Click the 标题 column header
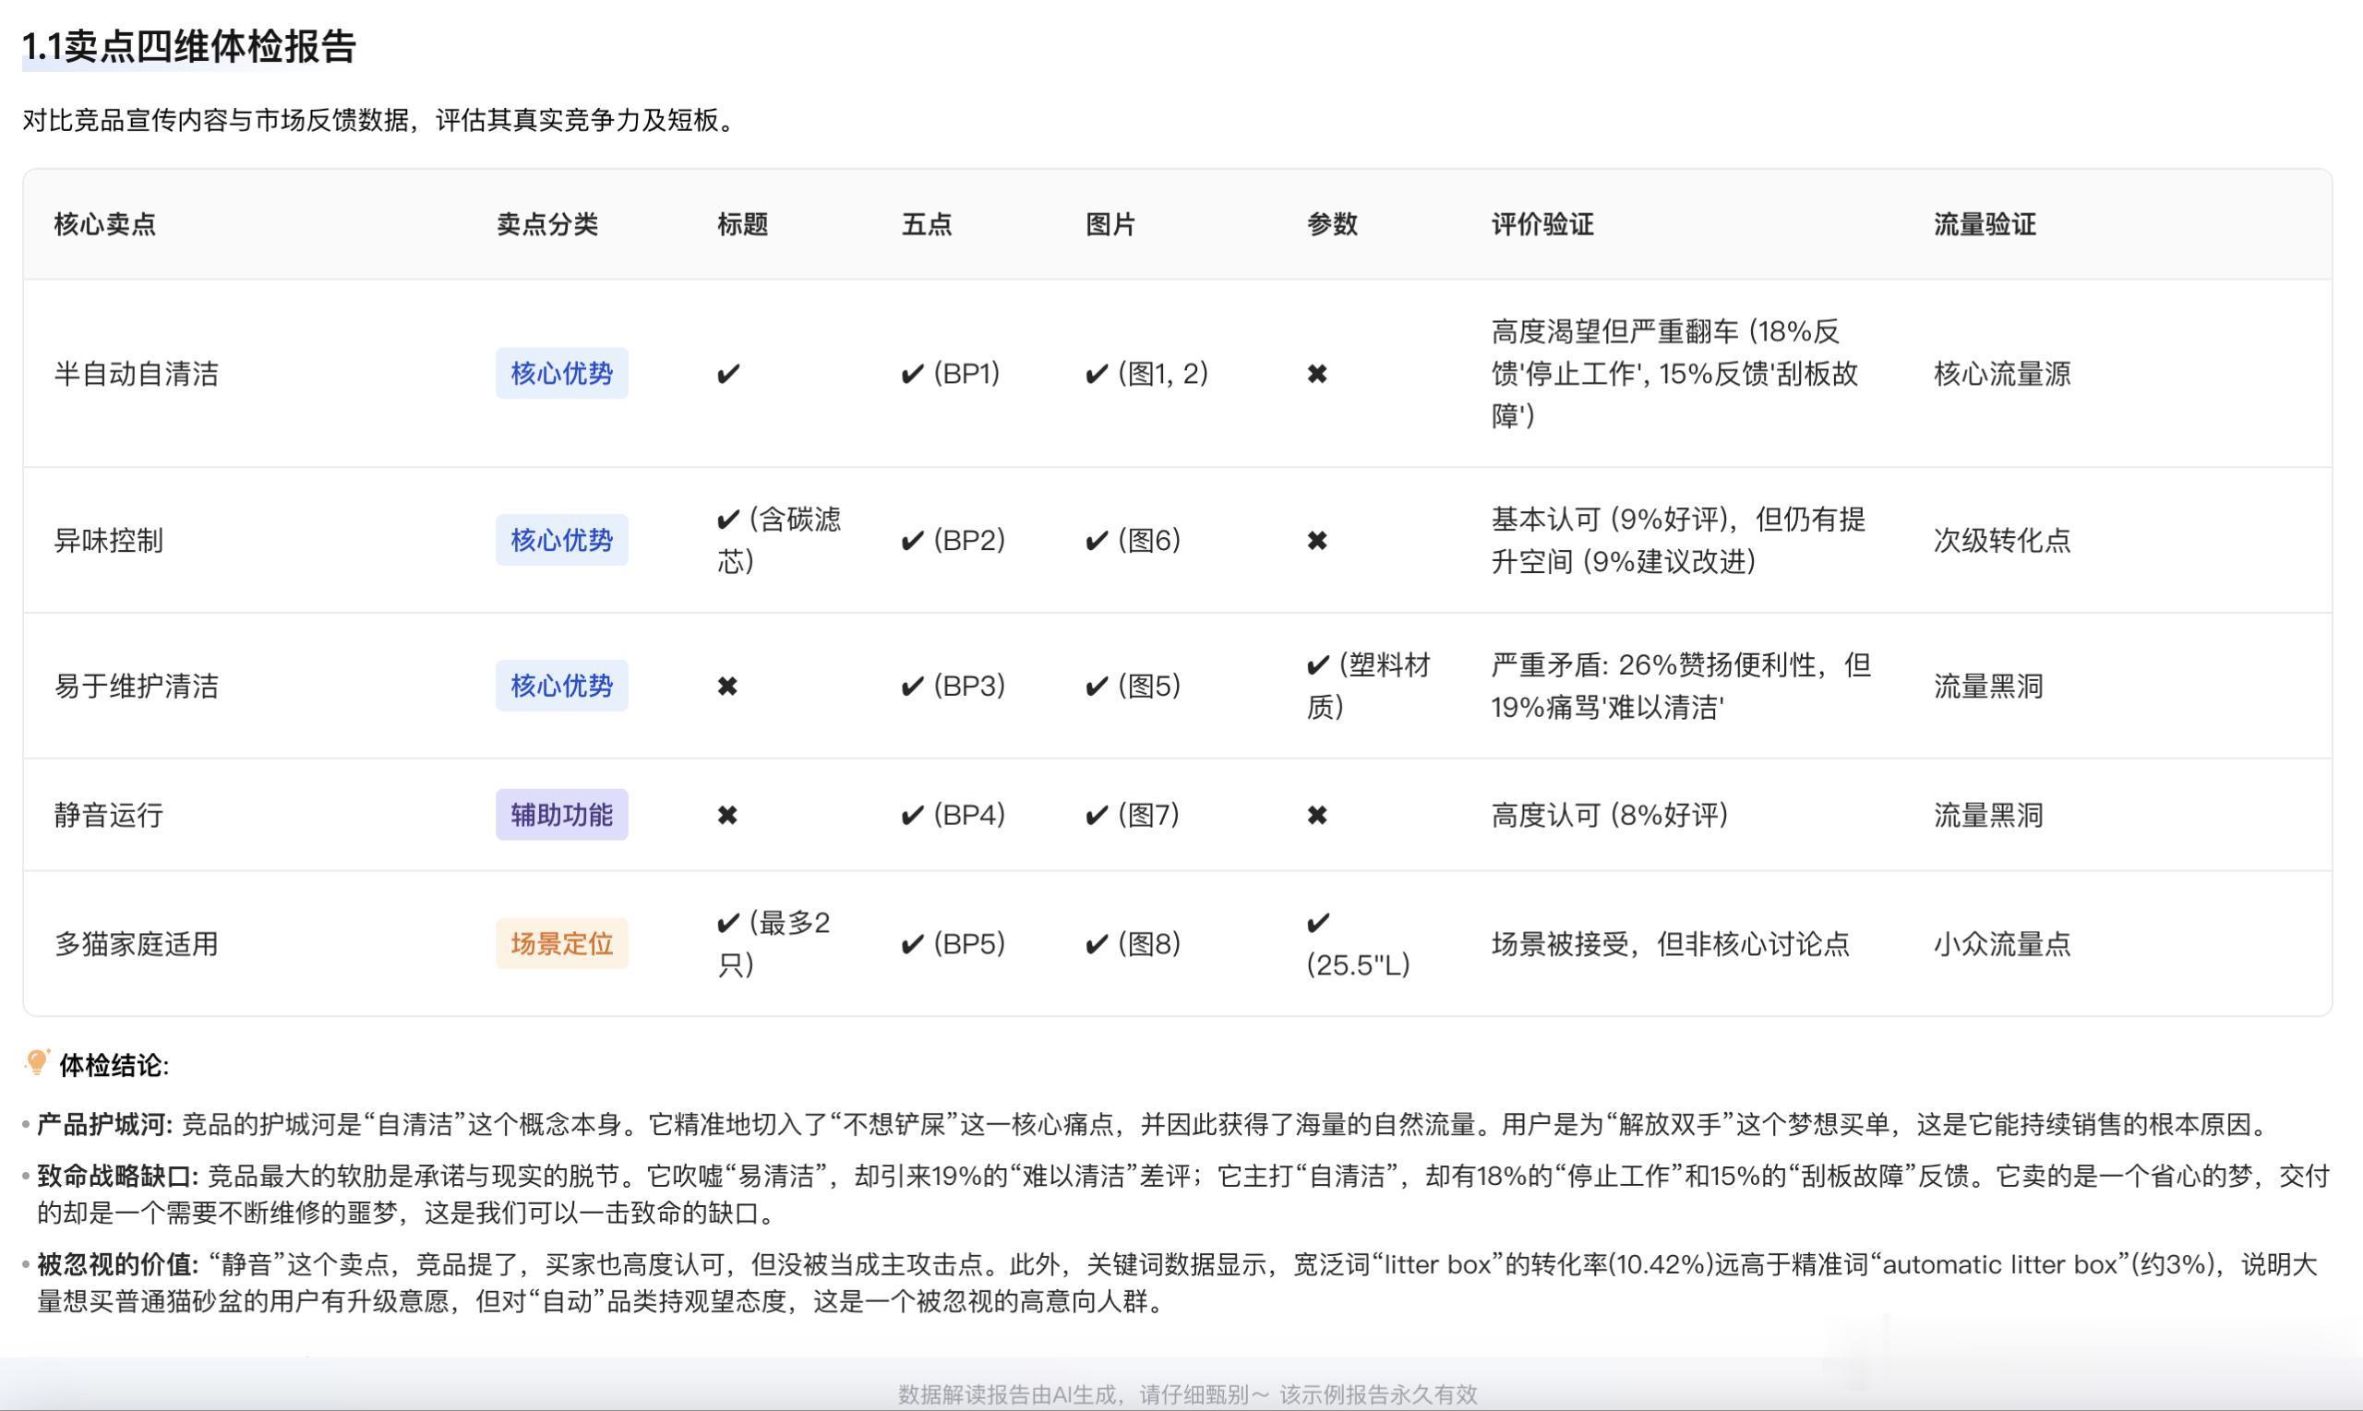This screenshot has width=2363, height=1411. point(743,224)
